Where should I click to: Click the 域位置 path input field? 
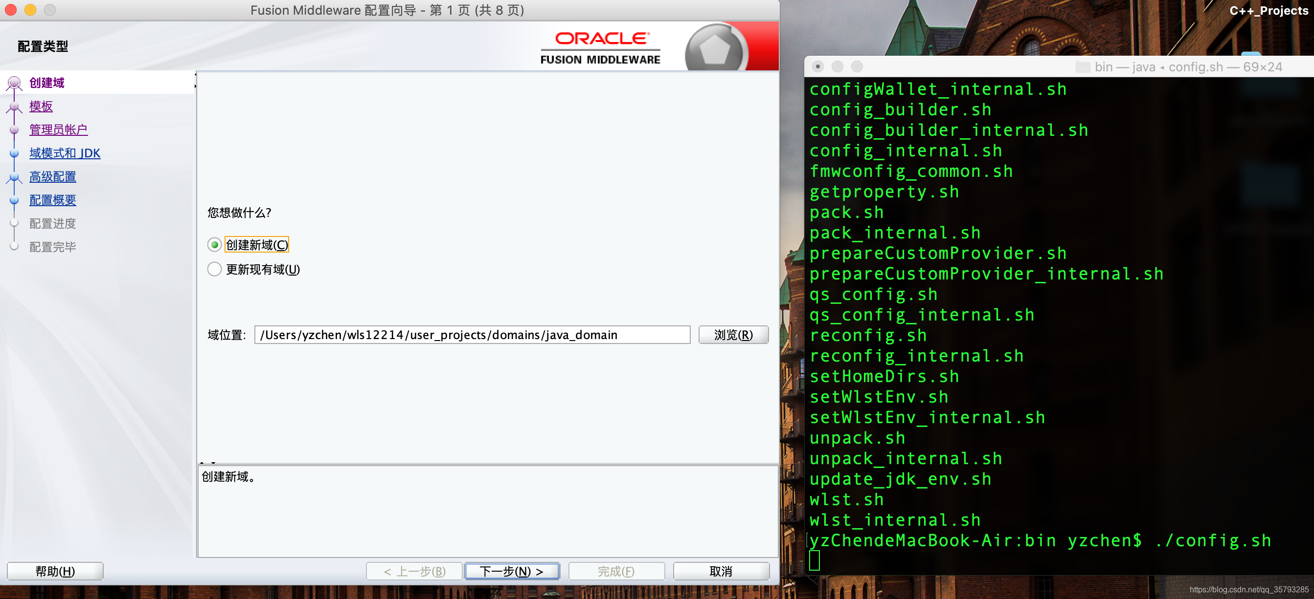(472, 335)
